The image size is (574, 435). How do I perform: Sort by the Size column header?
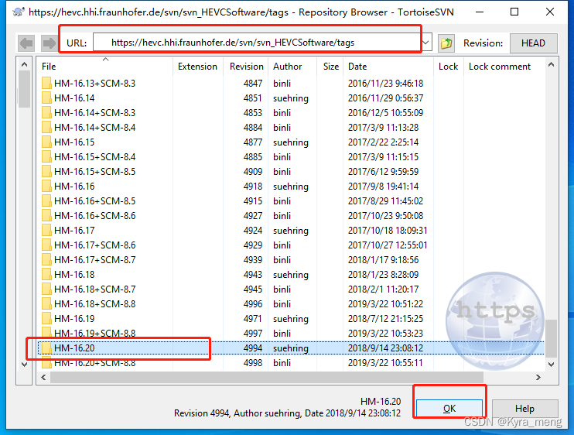point(331,67)
